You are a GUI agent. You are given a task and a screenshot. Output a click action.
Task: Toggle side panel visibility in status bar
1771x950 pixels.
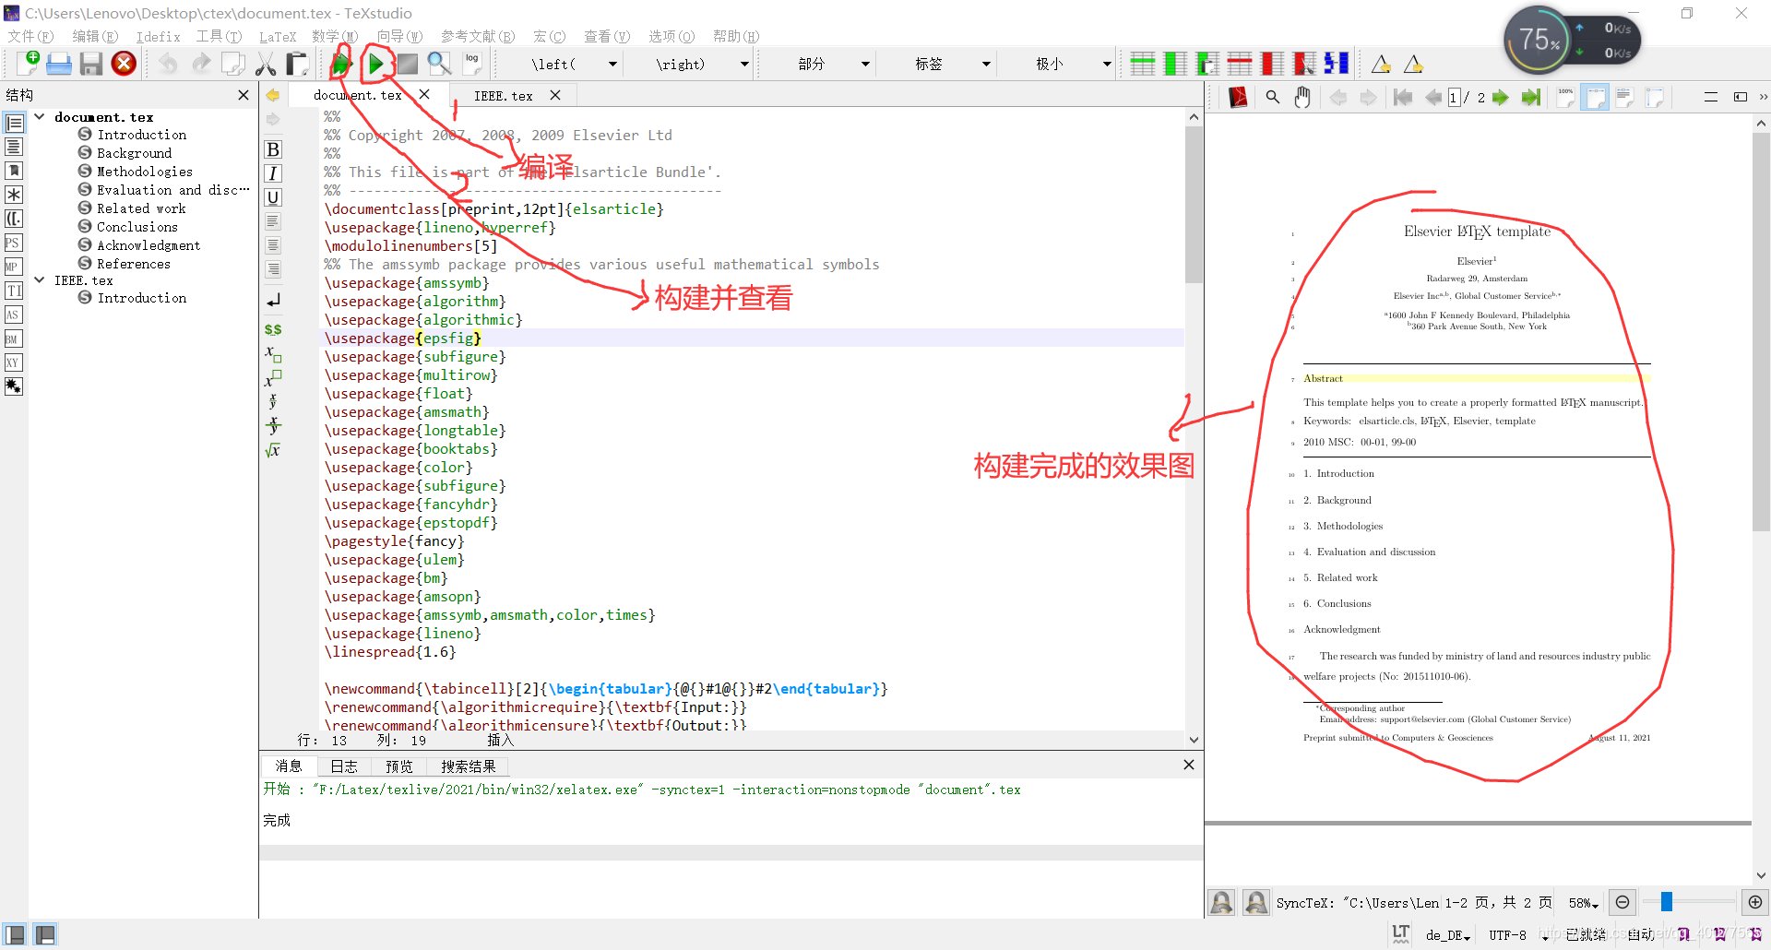(15, 934)
